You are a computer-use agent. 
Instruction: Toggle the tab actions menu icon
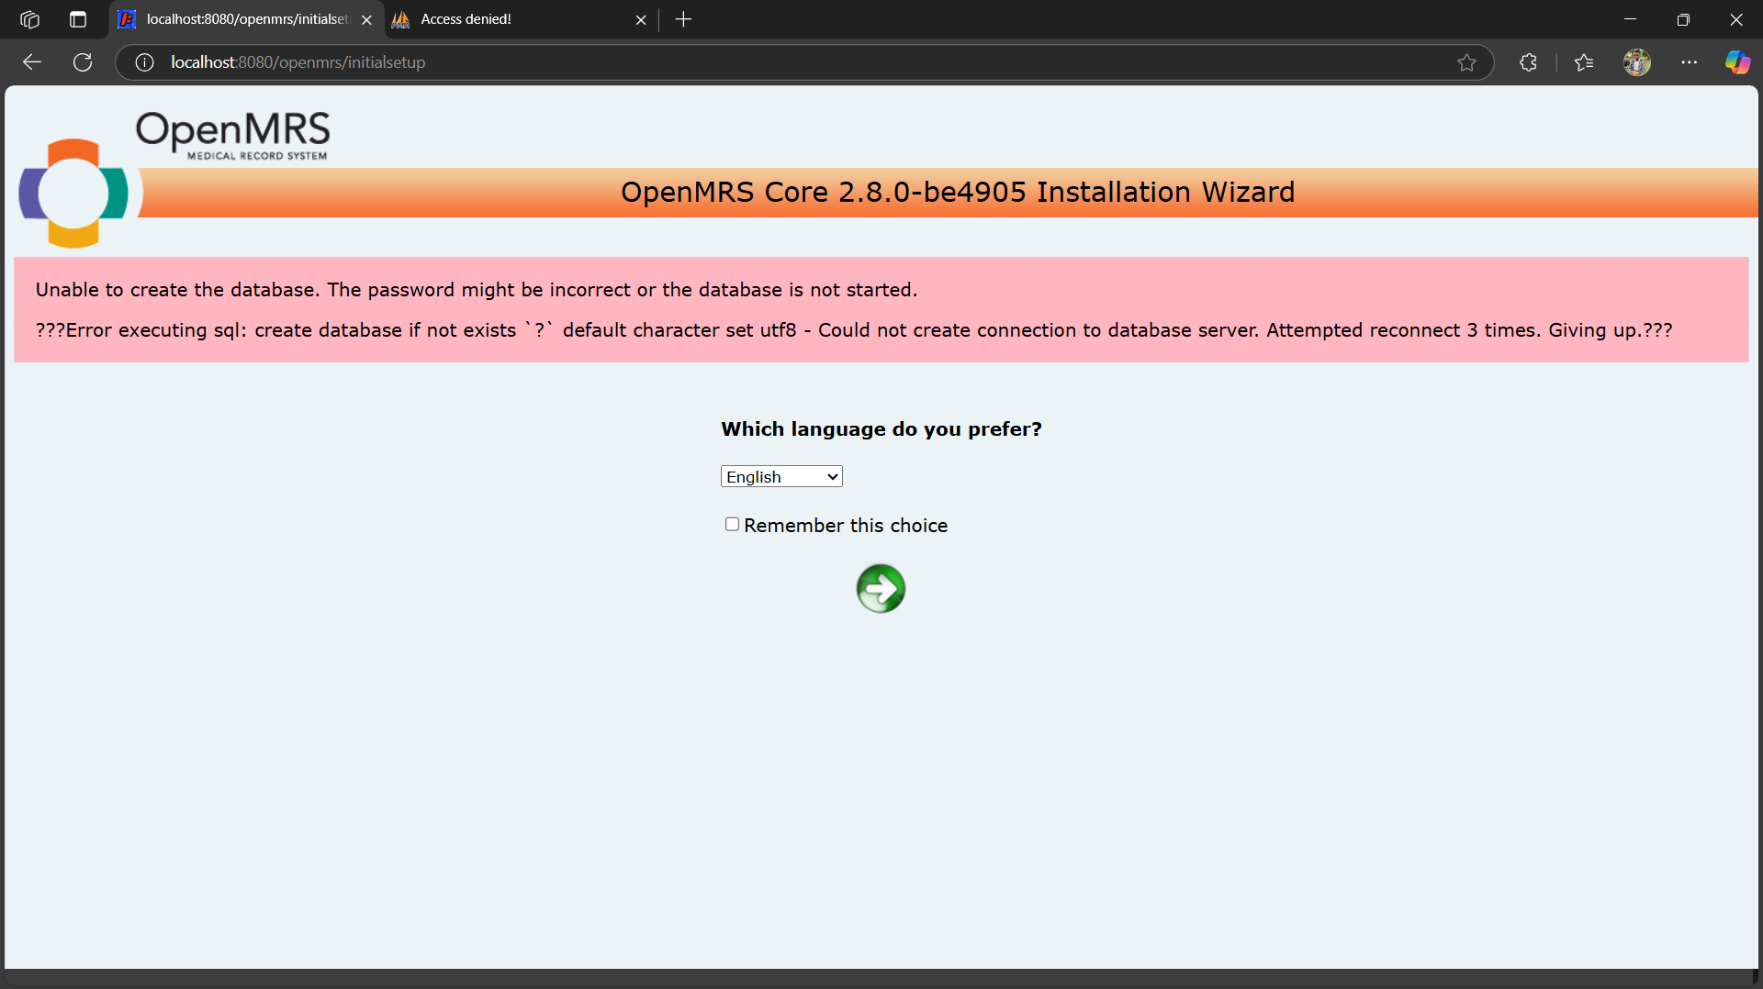78,19
